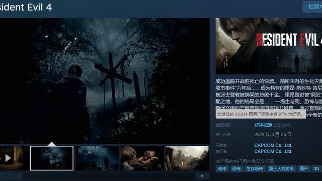Select the 3D tag

pos(316,169)
